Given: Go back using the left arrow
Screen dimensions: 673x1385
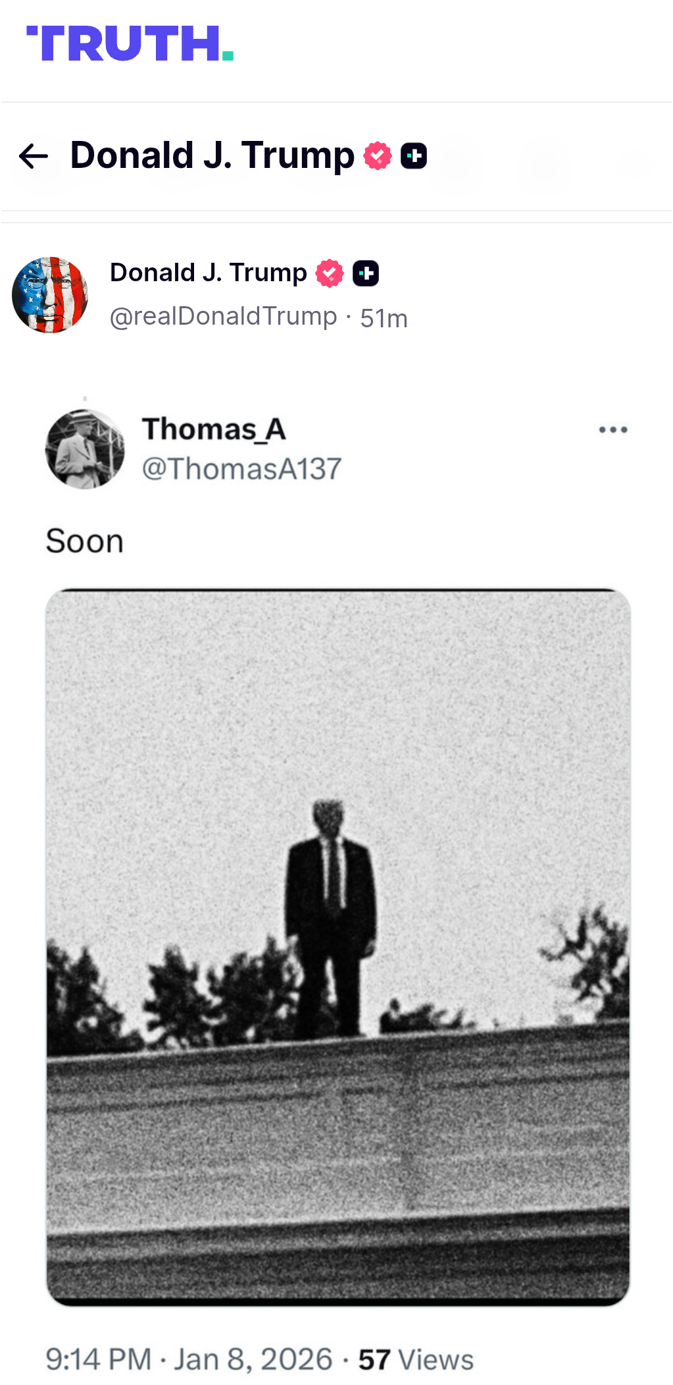Looking at the screenshot, I should (34, 156).
